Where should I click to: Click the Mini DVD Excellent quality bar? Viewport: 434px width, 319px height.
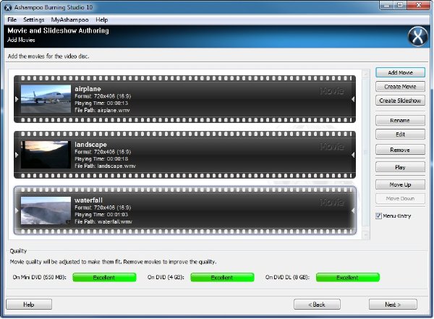(x=104, y=278)
